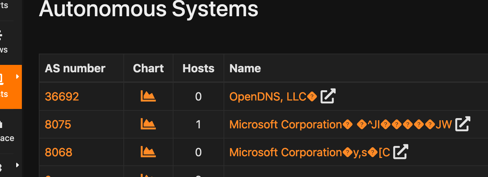Open the OpenDNS, LLC name link
The image size is (488, 177).
[x=273, y=97]
